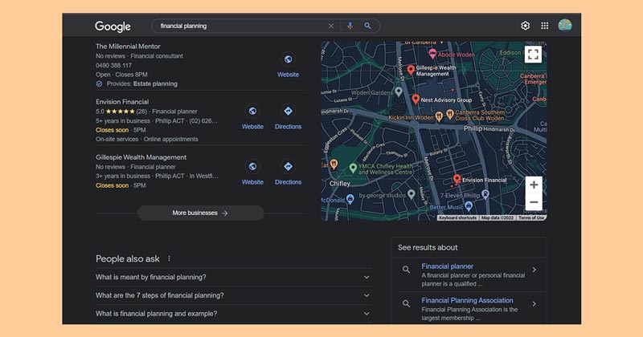Open the settings gear icon
The width and height of the screenshot is (643, 337).
tap(526, 26)
